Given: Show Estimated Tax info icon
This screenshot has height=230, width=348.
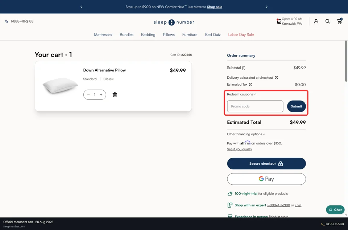Looking at the screenshot, I should 250,85.
